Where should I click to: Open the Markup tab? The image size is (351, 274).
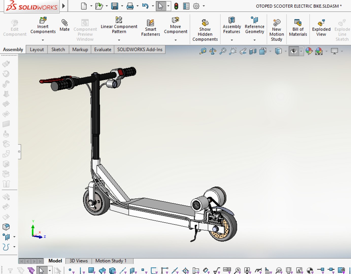point(80,49)
